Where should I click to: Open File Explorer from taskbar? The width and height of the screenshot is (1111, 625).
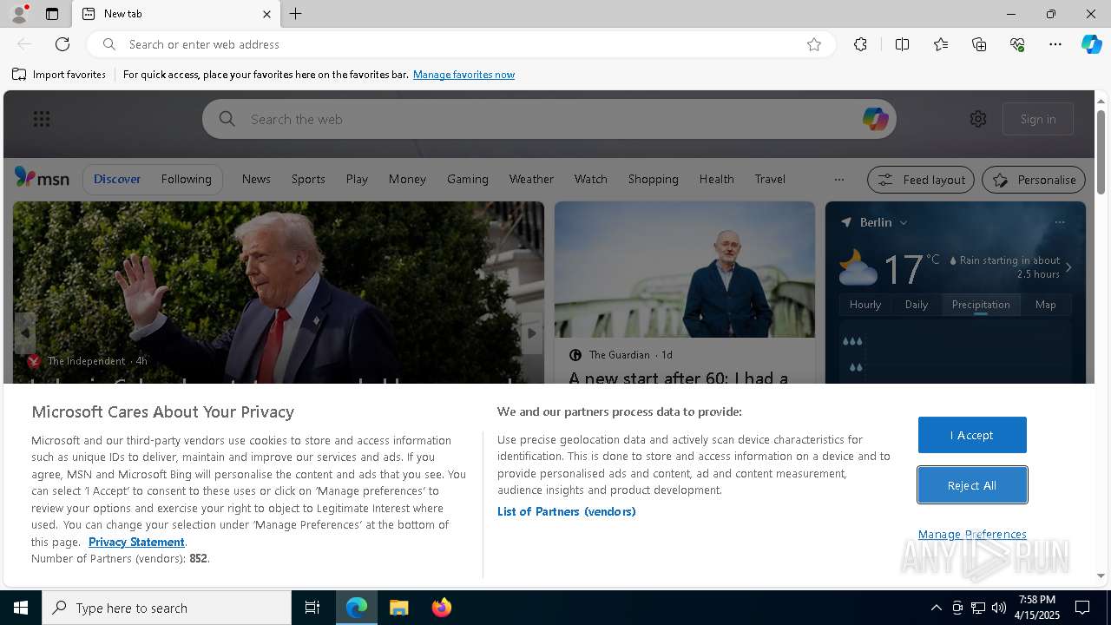pyautogui.click(x=399, y=608)
